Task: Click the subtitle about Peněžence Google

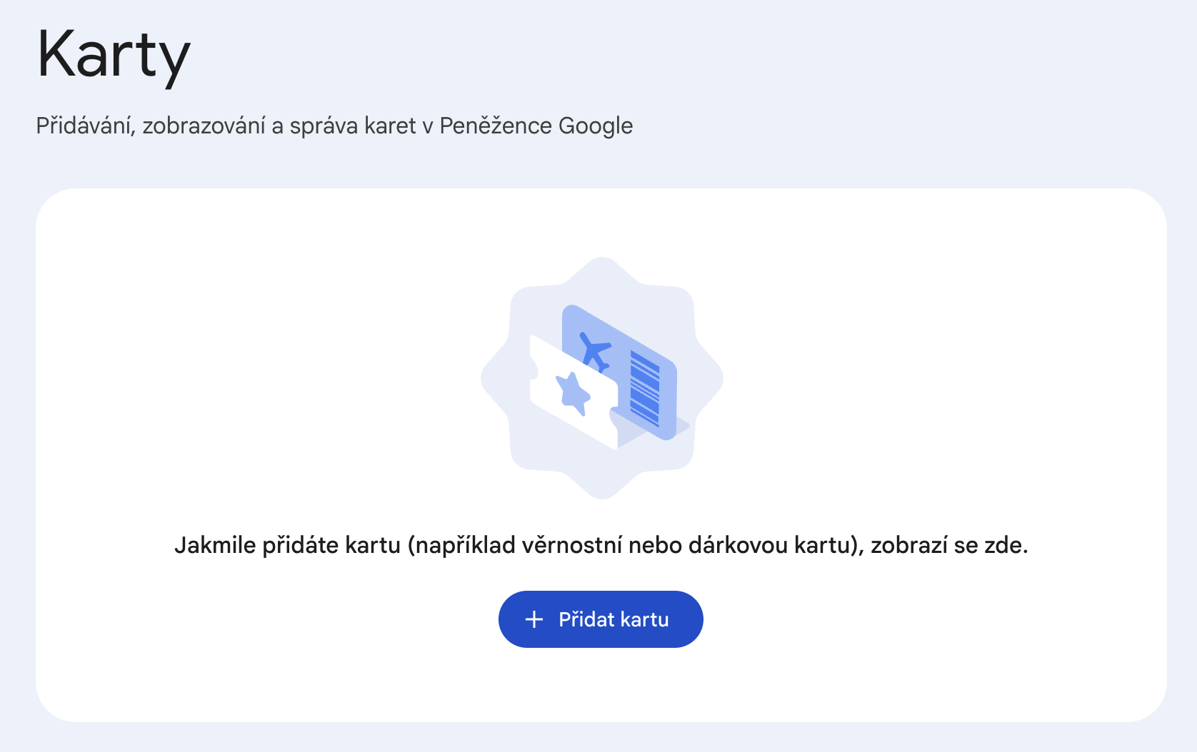Action: click(x=334, y=126)
